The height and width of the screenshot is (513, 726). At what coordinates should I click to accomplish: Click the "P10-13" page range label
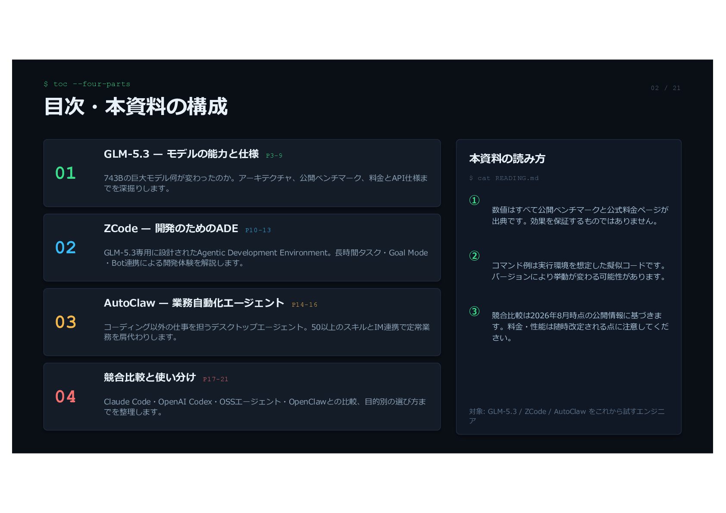(258, 230)
